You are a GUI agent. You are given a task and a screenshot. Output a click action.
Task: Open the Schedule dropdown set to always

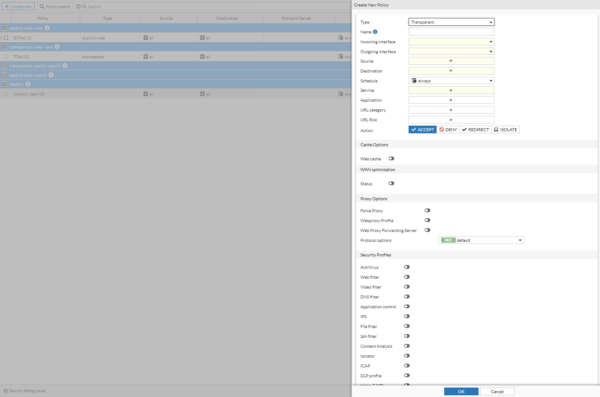click(x=451, y=81)
